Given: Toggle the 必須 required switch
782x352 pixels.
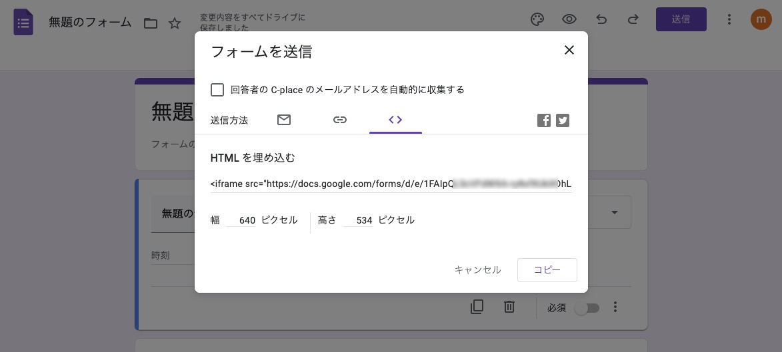Looking at the screenshot, I should 587,307.
